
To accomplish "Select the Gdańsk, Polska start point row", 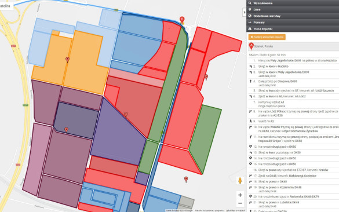I will 293,46.
